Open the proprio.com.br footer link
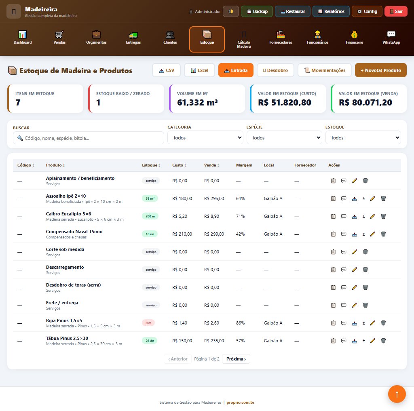 [241, 403]
